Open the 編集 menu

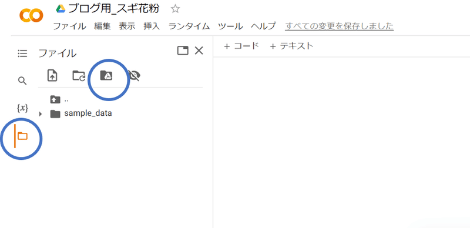[102, 26]
